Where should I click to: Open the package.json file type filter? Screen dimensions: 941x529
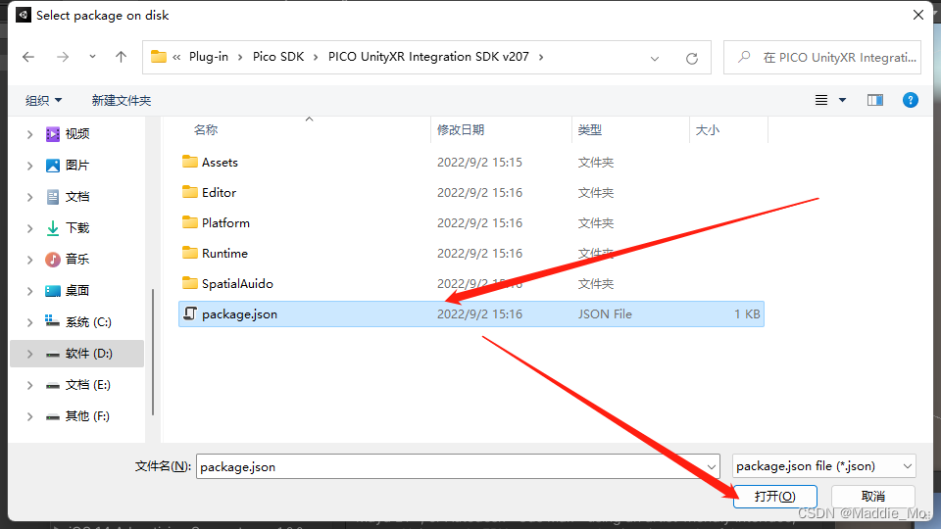824,466
